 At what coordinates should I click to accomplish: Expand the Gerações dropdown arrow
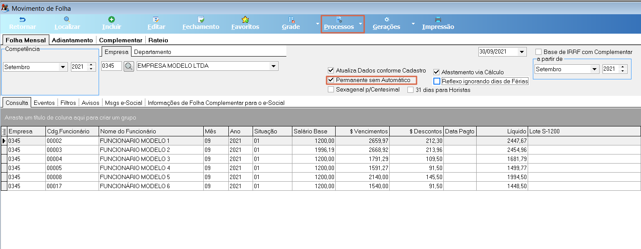pyautogui.click(x=413, y=24)
